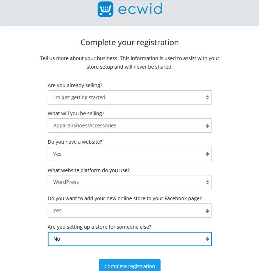The height and width of the screenshot is (271, 259).
Task: Open the "Do you have a website?" Yes dropdown
Action: click(130, 154)
